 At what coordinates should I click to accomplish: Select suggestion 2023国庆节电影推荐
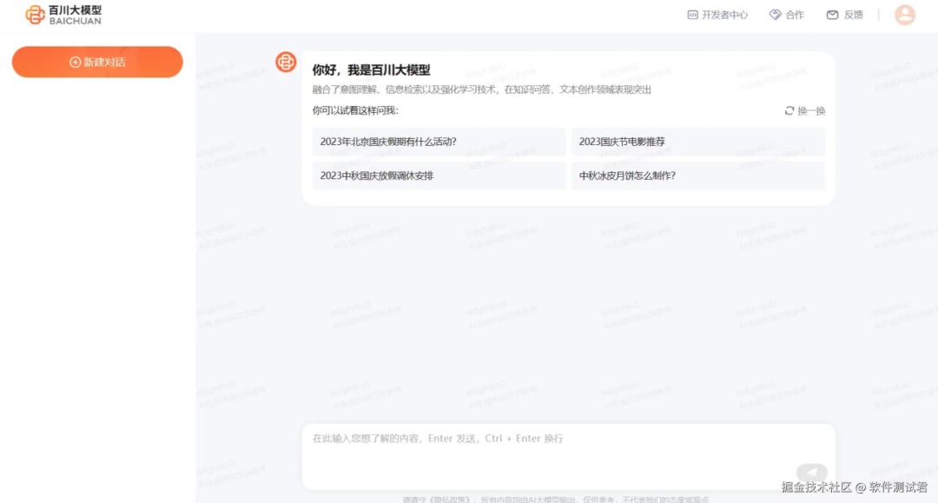698,142
